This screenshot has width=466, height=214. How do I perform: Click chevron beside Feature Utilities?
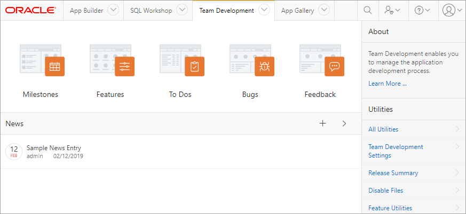457,208
